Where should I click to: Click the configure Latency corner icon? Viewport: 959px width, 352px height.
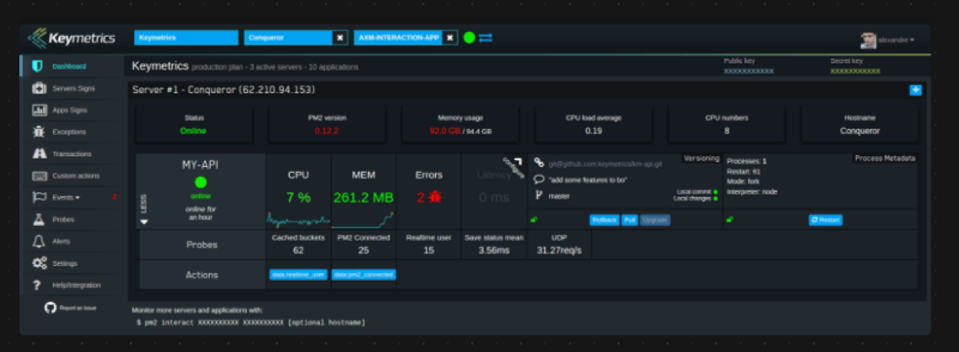(512, 167)
